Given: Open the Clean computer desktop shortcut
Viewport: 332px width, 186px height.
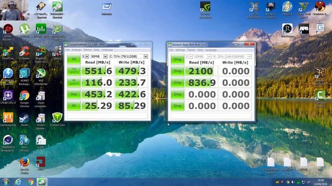Looking at the screenshot, I should point(41,99).
